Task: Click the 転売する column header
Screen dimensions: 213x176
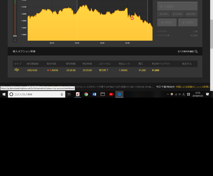Action: pyautogui.click(x=187, y=64)
